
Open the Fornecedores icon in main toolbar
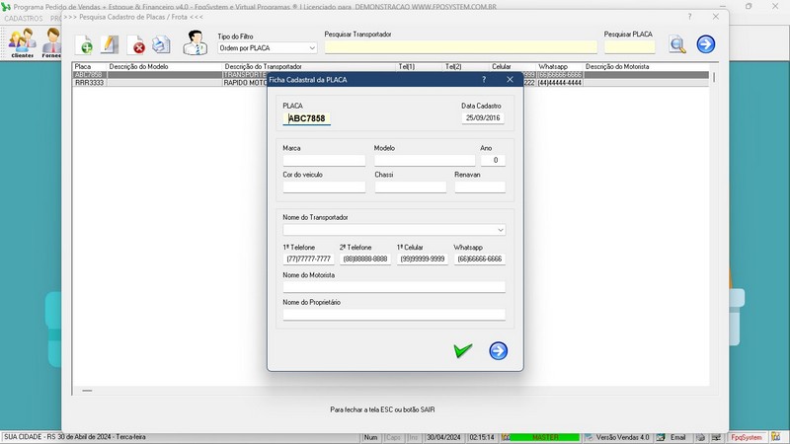tap(51, 42)
